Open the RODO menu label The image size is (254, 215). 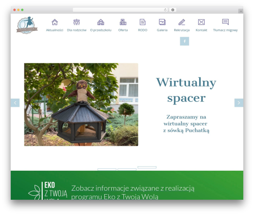tap(143, 30)
